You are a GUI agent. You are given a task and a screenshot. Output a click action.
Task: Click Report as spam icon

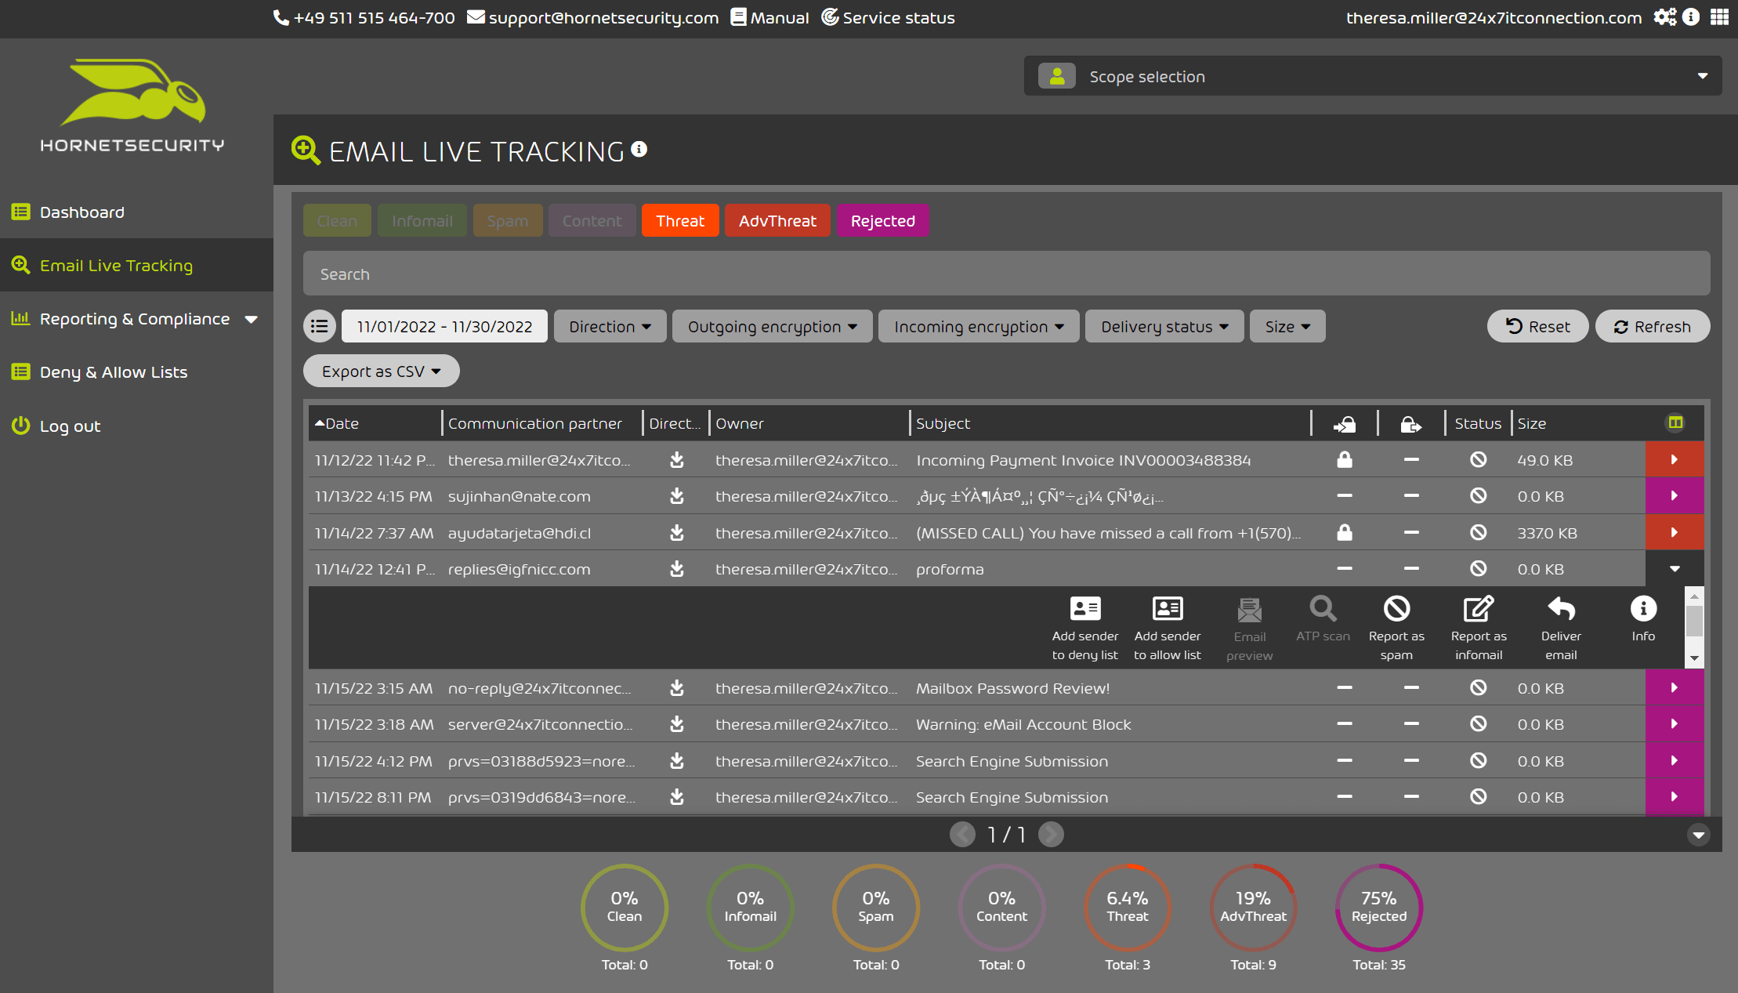(1396, 609)
